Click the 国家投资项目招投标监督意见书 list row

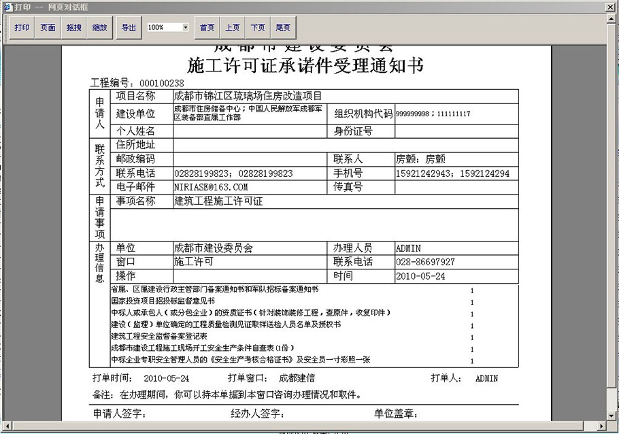[x=163, y=301]
